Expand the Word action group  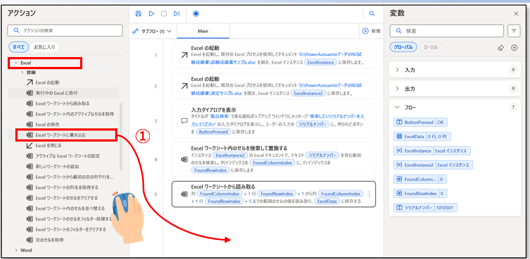click(16, 250)
